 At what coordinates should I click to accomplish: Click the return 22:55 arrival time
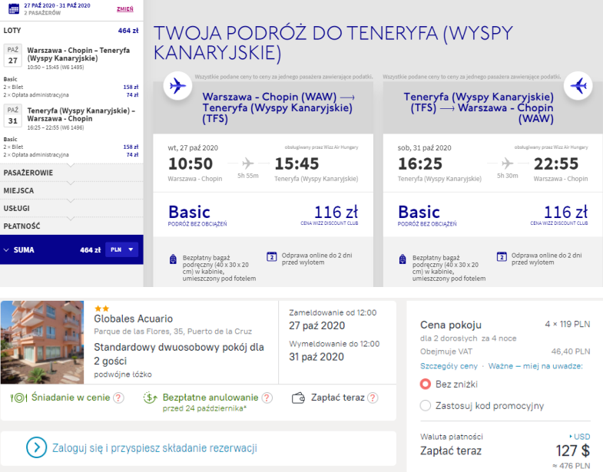tap(556, 163)
